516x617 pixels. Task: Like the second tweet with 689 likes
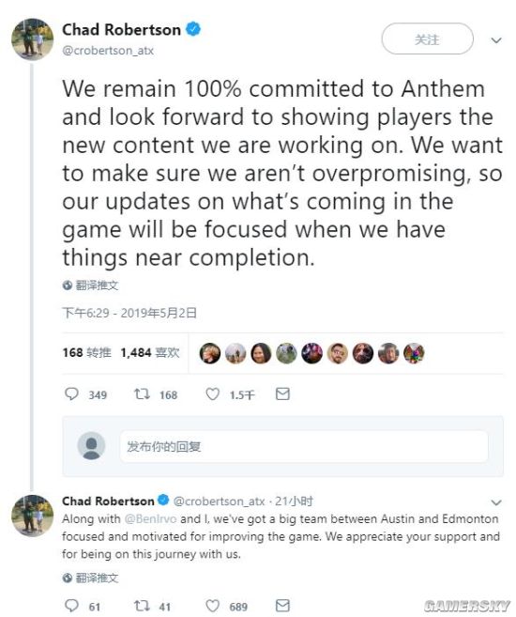tap(213, 606)
